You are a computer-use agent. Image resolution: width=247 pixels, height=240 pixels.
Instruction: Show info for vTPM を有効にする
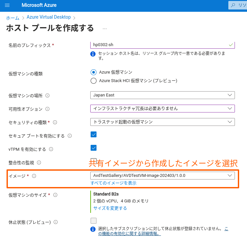51,149
